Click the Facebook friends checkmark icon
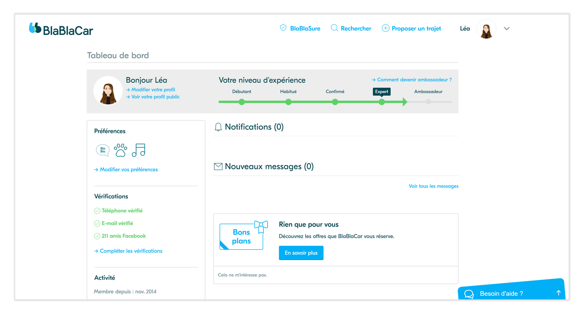The image size is (585, 316). point(97,236)
